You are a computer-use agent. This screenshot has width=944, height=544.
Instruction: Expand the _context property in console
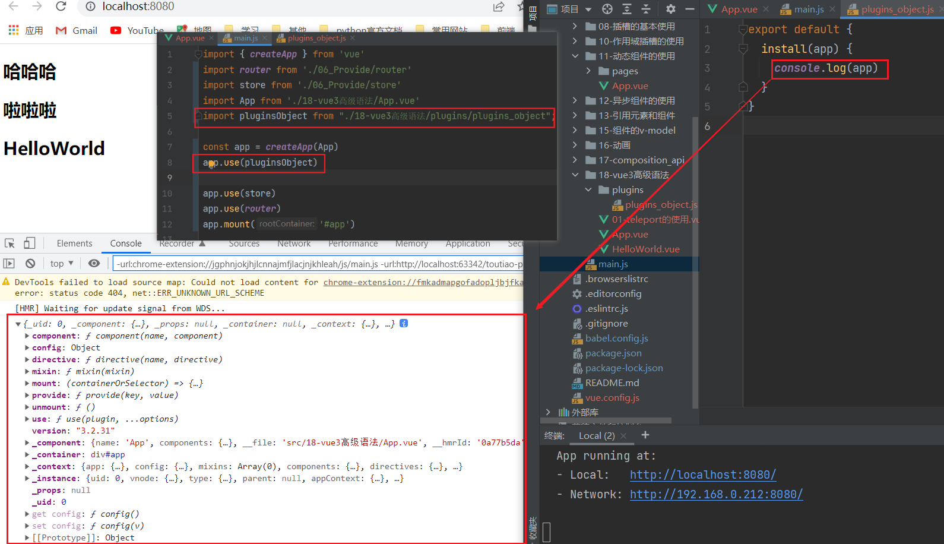click(x=27, y=467)
